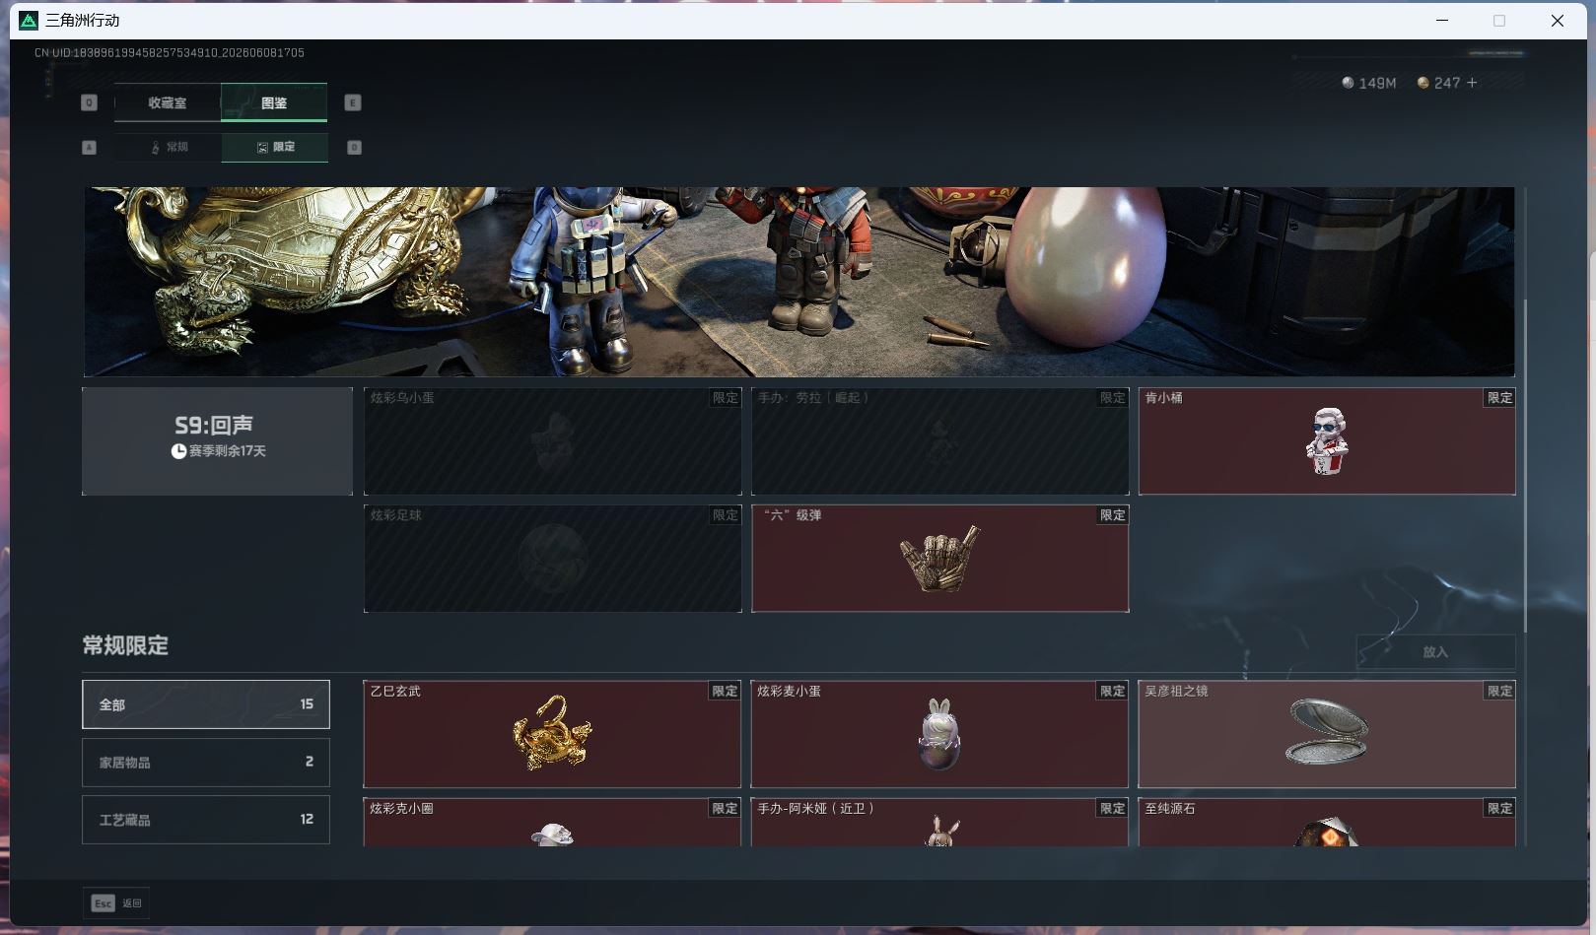The height and width of the screenshot is (935, 1596).
Task: Filter by 家居物品 category
Action: click(x=206, y=762)
